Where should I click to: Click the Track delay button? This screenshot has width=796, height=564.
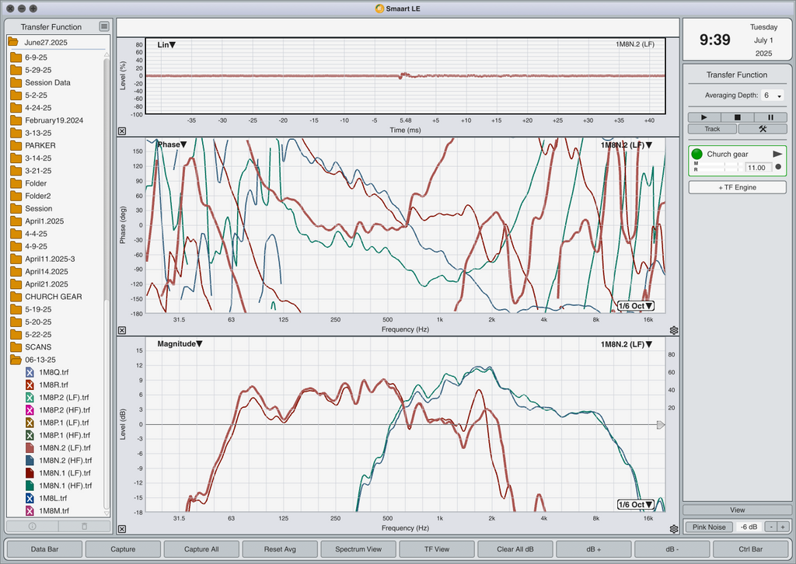(712, 129)
